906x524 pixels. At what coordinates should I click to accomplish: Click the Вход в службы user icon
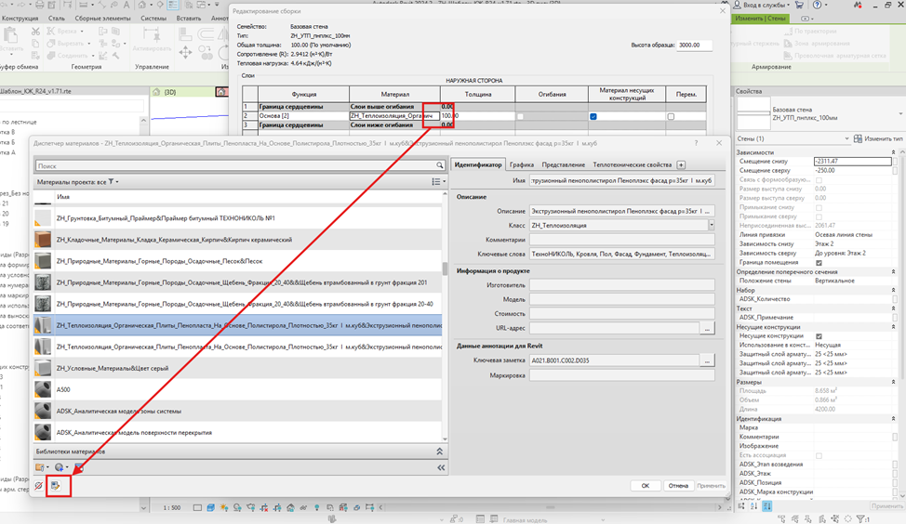coord(738,5)
